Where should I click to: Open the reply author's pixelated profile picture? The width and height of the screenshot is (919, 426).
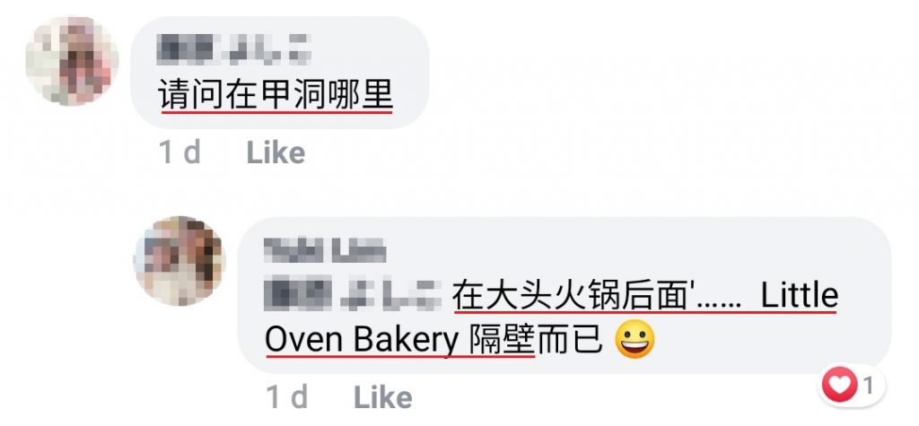tap(179, 261)
